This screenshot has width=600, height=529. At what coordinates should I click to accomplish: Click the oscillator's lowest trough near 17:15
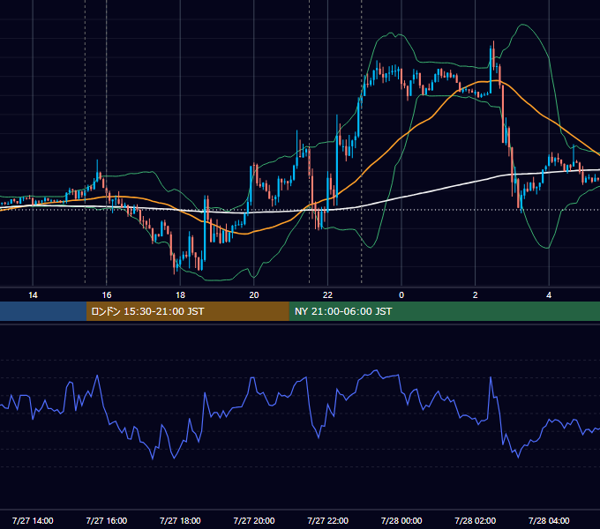coord(153,458)
